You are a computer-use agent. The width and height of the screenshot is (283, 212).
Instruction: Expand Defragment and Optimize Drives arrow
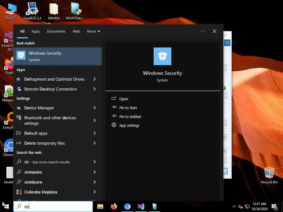(x=95, y=79)
